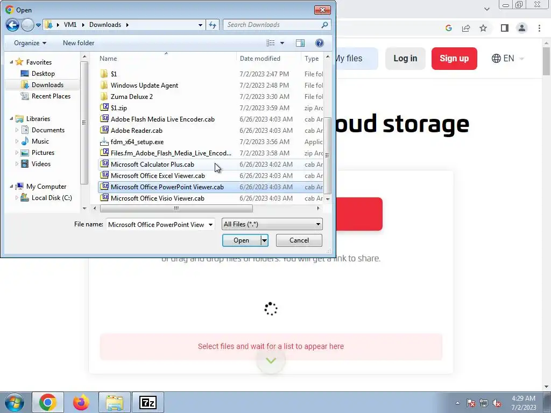Open the EN language selector
The width and height of the screenshot is (551, 413).
[508, 58]
